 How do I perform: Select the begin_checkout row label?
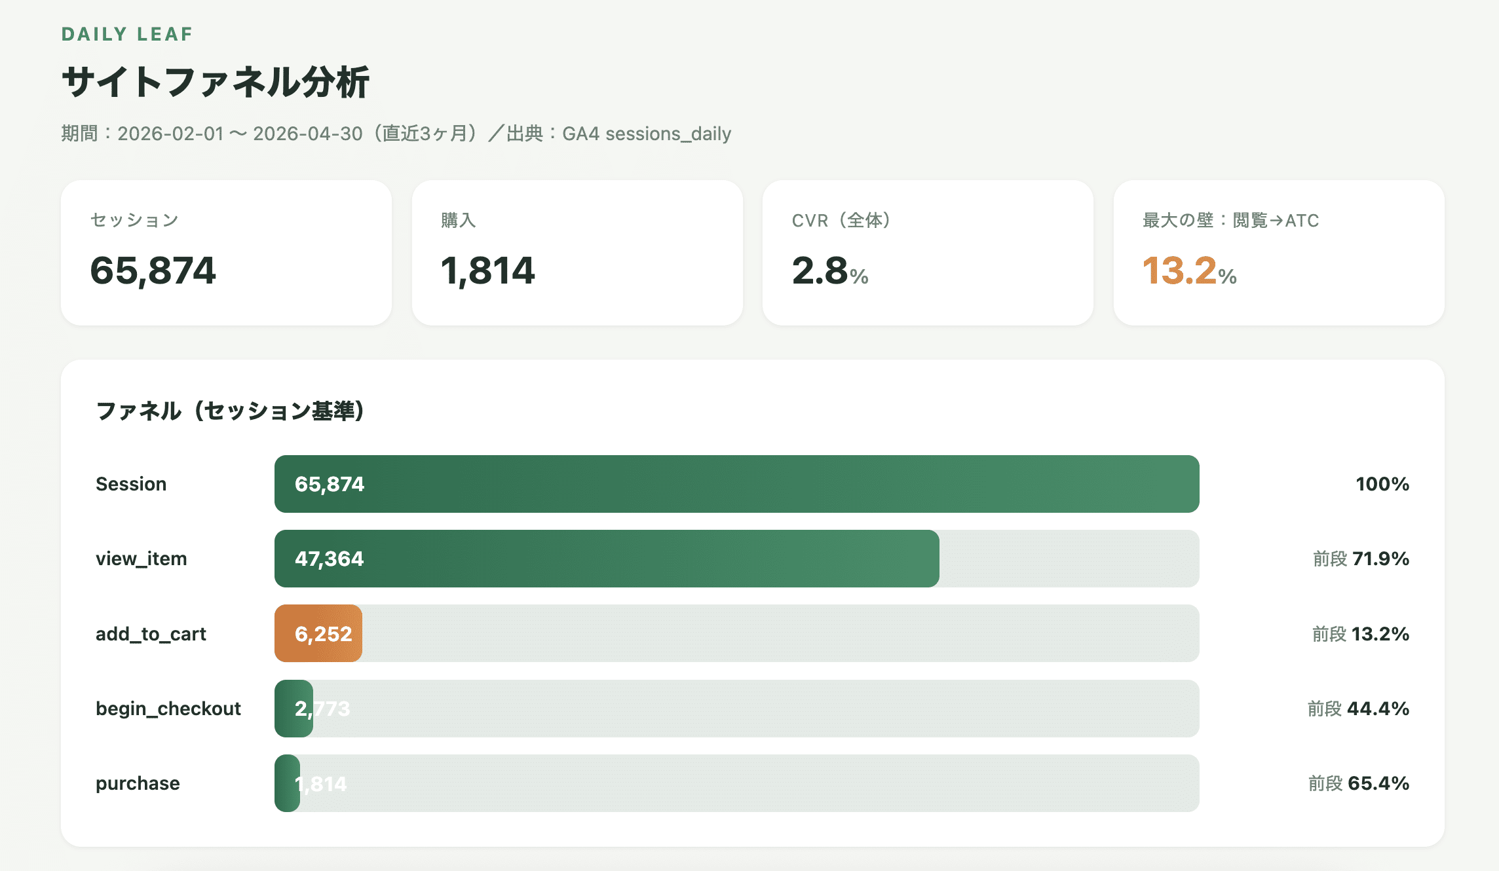coord(168,709)
